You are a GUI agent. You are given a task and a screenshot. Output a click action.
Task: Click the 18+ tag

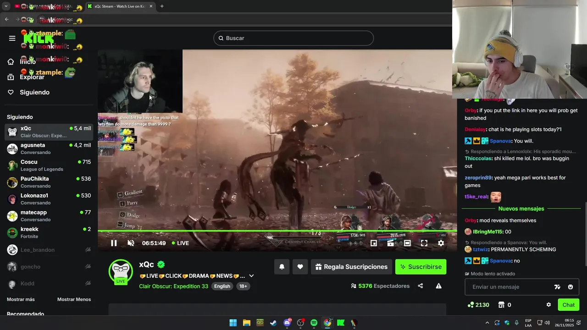click(x=243, y=286)
